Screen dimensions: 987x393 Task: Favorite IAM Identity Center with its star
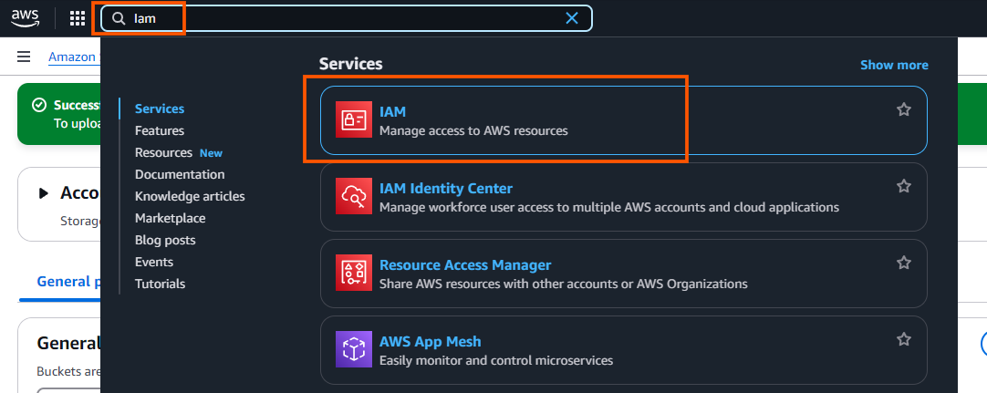(904, 186)
